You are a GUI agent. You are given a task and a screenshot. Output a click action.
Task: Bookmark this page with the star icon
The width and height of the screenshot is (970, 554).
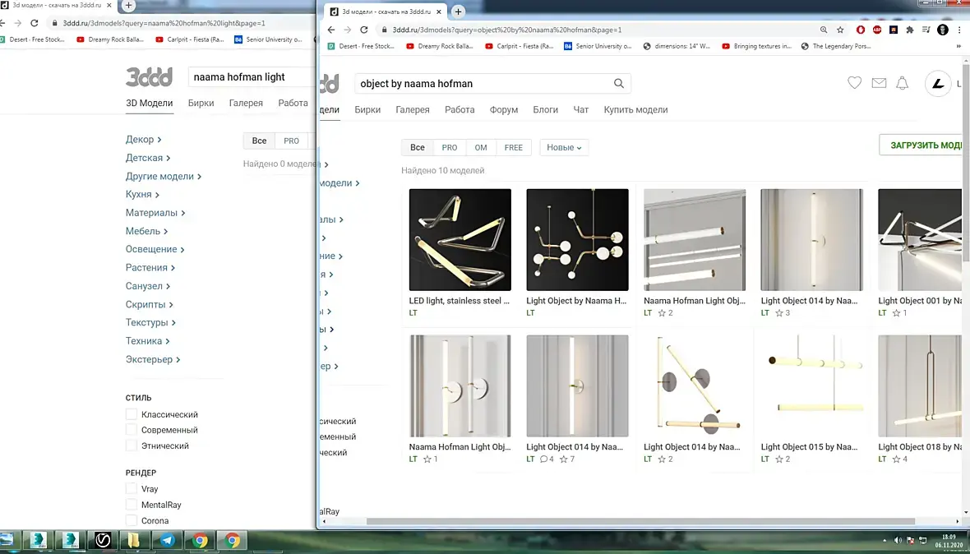coord(840,30)
